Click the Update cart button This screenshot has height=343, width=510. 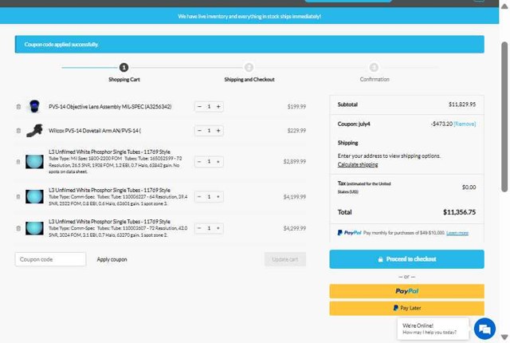285,259
